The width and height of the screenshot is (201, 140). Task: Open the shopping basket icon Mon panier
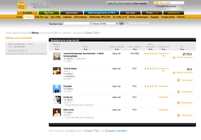[157, 3]
